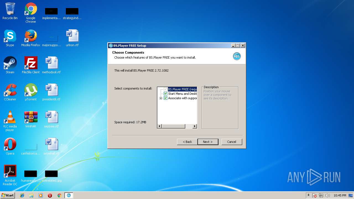Close the BS.Player FREE Setup window

tap(243, 46)
